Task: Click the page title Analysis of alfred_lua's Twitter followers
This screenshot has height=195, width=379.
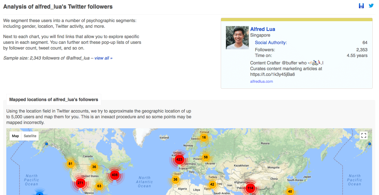Action: [58, 7]
